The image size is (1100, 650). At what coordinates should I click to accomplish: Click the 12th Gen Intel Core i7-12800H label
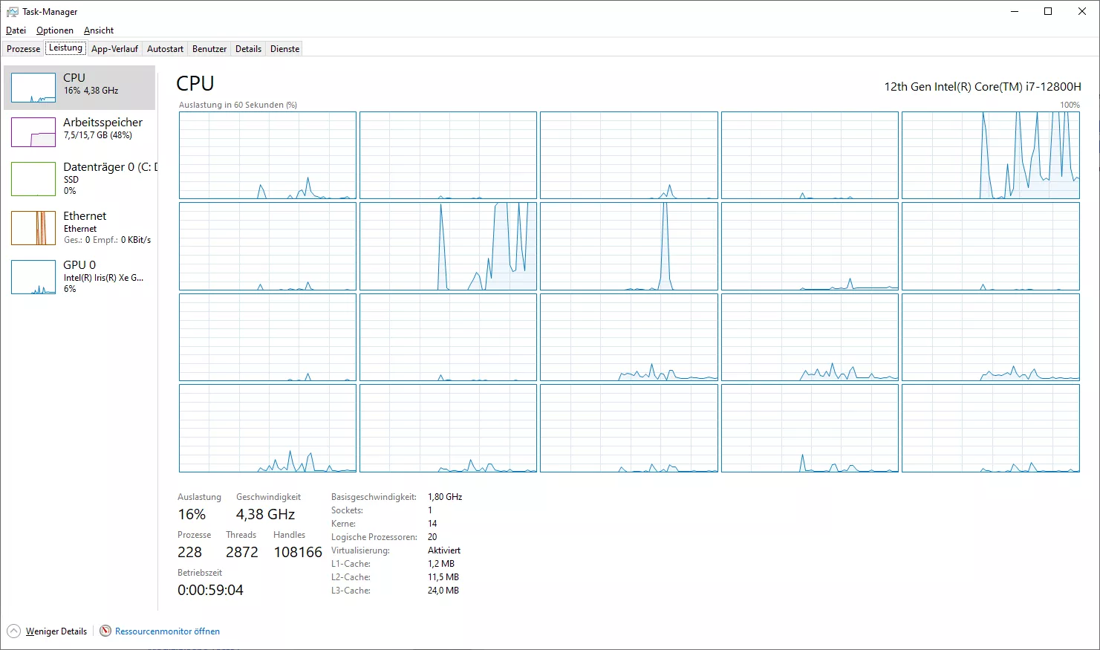point(983,86)
